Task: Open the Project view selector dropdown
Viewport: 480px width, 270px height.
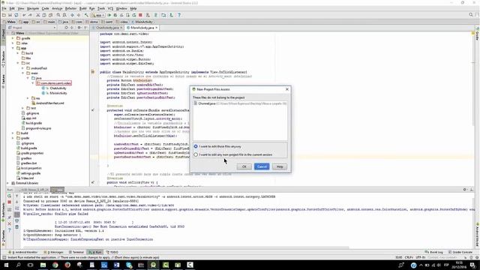Action: [33, 28]
